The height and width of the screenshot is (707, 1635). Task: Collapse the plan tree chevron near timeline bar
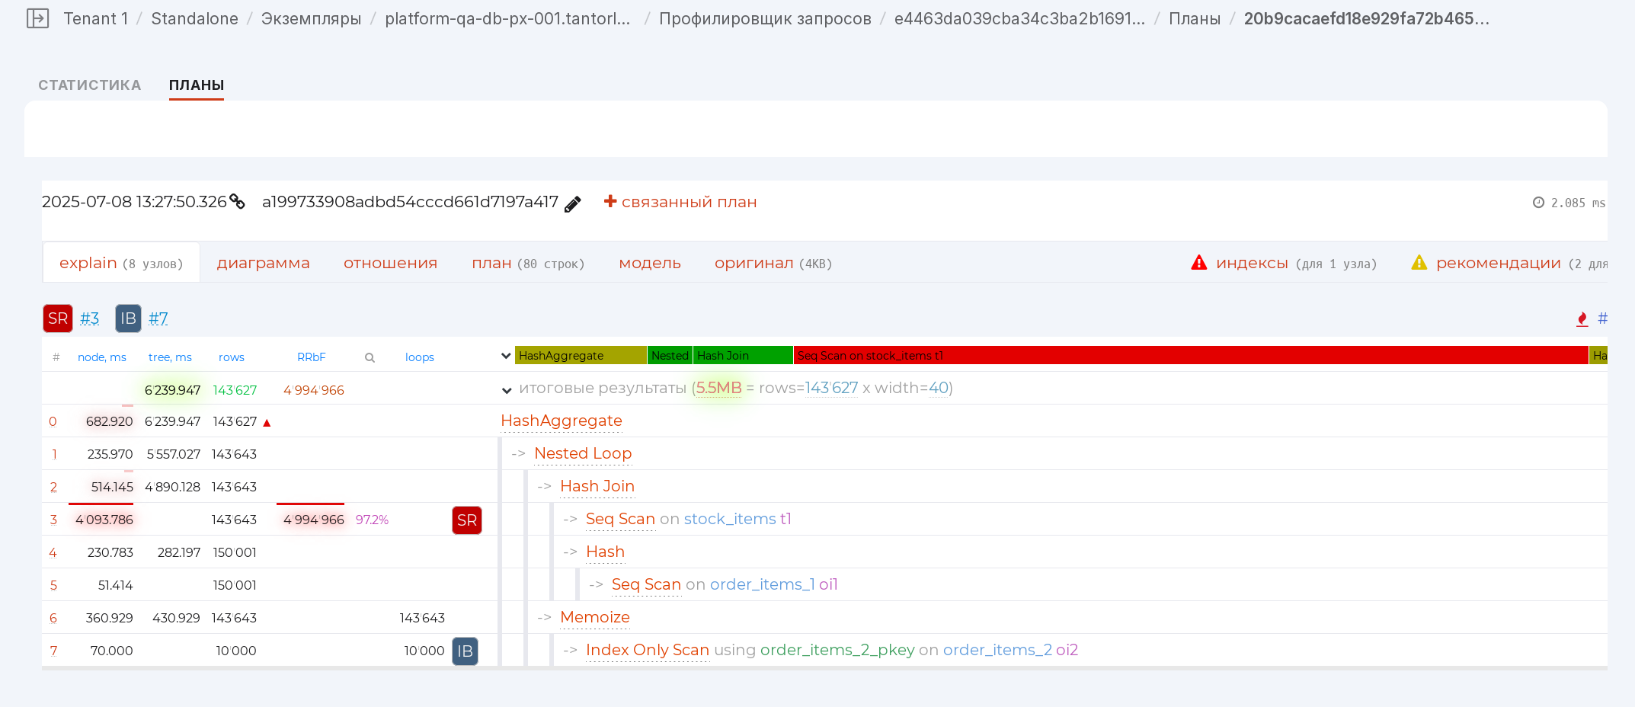pyautogui.click(x=506, y=356)
